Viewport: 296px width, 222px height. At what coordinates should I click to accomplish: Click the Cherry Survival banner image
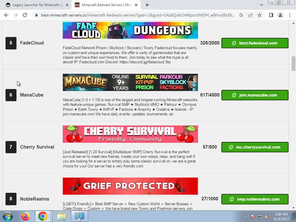[x=130, y=134]
